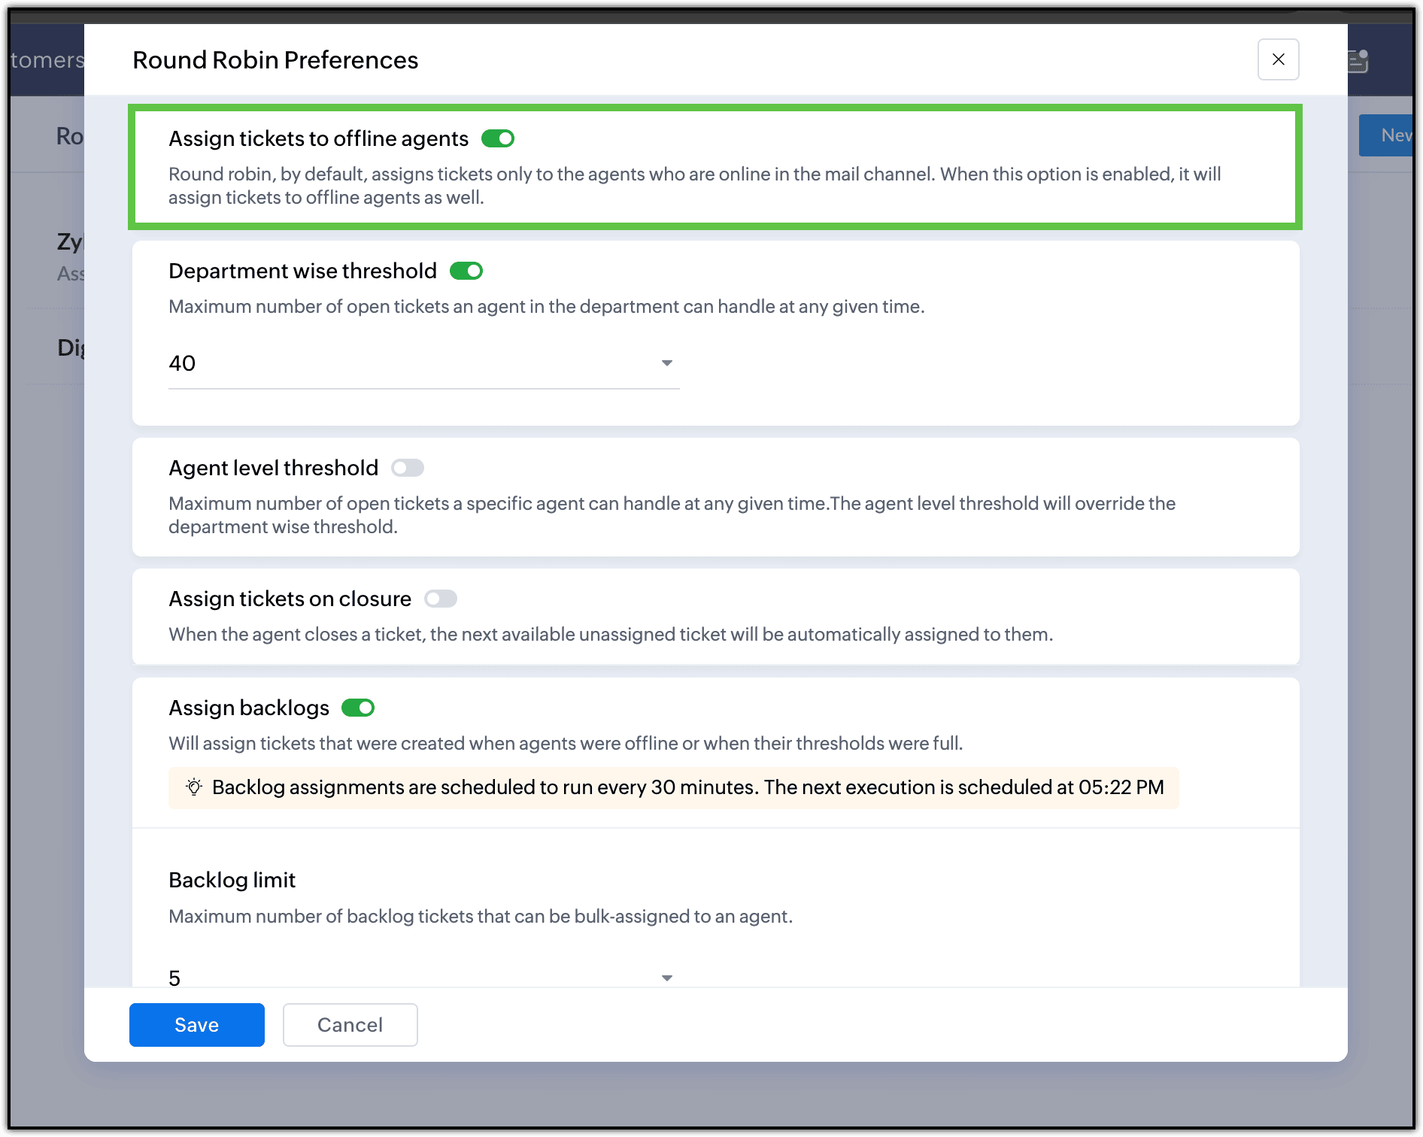Close the Round Robin Preferences dialog
Image resolution: width=1423 pixels, height=1137 pixels.
click(x=1278, y=59)
